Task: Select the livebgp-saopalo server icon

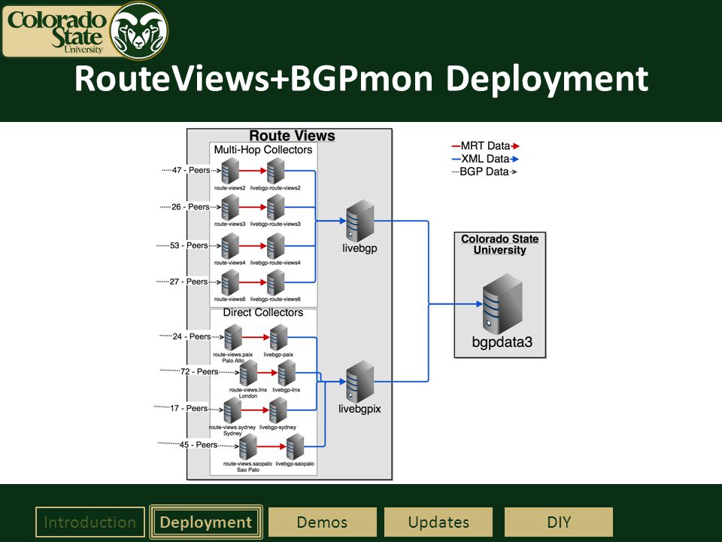Action: pos(295,446)
